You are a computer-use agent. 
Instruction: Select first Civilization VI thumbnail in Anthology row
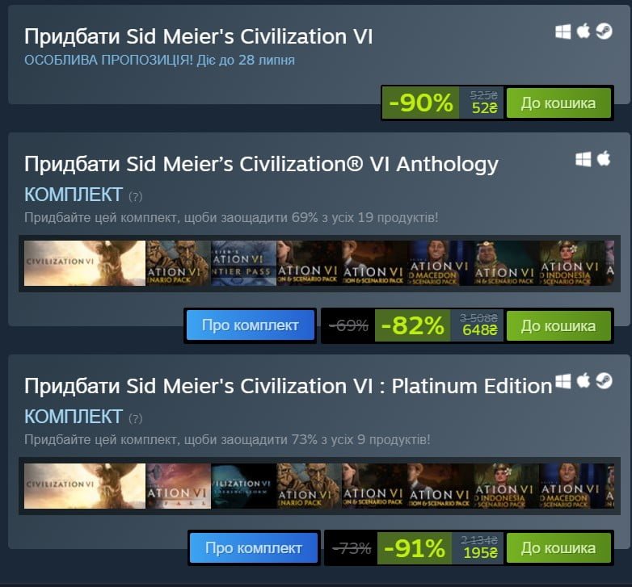(x=85, y=263)
